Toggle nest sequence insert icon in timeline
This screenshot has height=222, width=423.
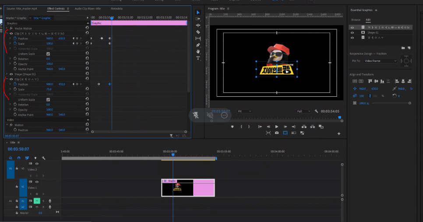11,158
